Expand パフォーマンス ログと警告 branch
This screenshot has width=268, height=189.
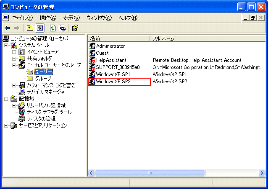coord(14,85)
